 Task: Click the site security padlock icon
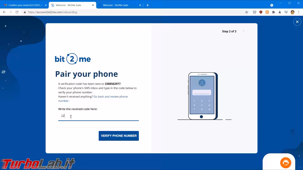click(25, 12)
